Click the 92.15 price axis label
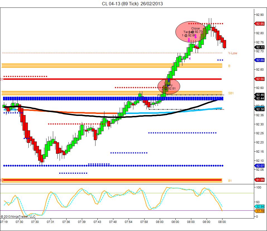 tap(260, 151)
